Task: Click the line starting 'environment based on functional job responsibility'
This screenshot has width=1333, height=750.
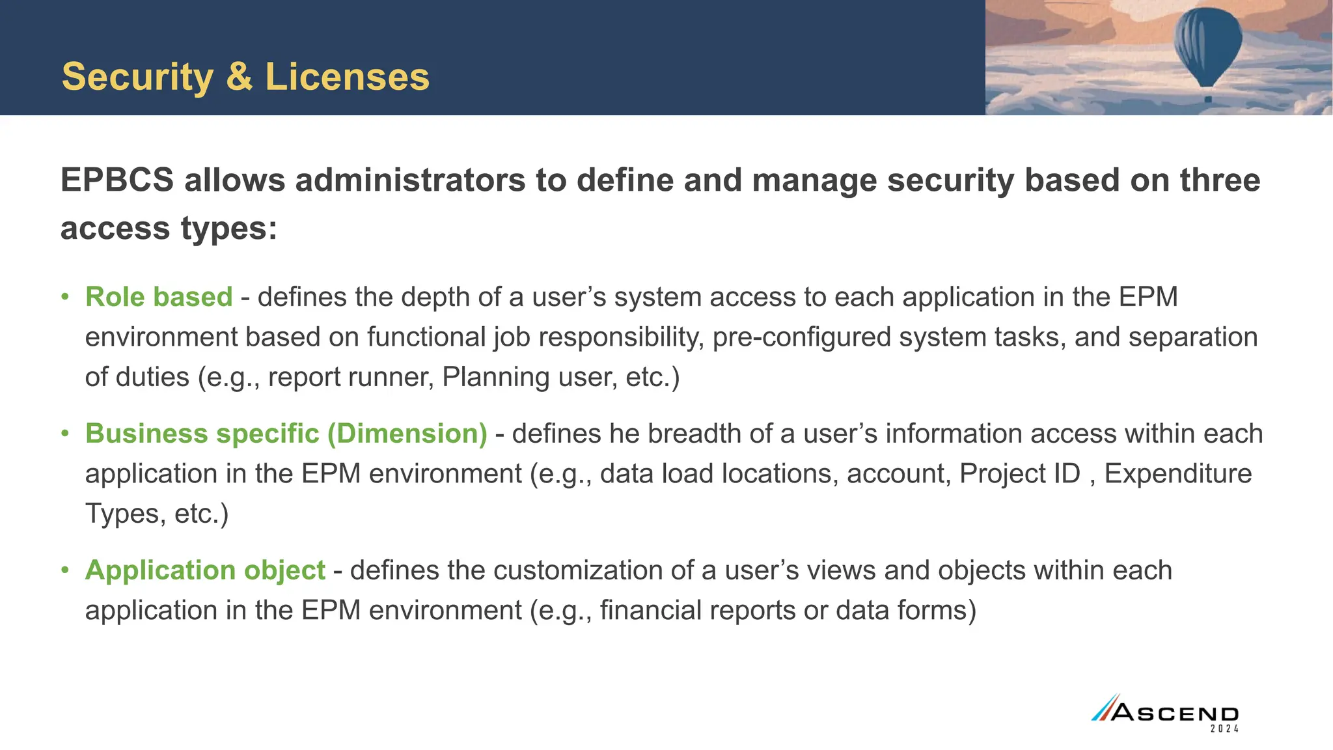Action: coord(671,337)
